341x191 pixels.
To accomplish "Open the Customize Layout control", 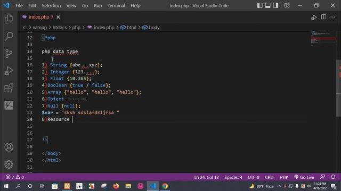I will [287, 5].
